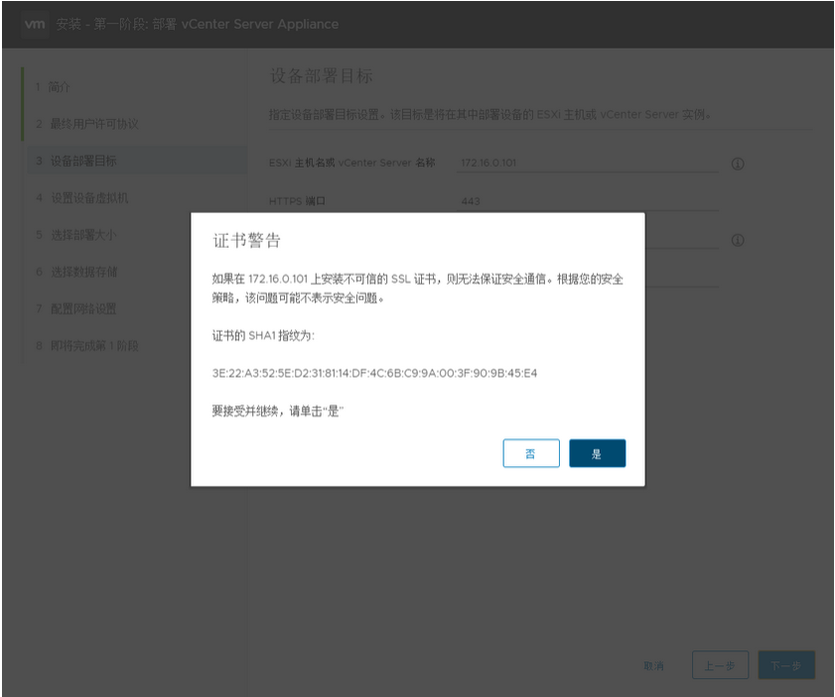Click "是" to accept the certificate warning

(597, 453)
